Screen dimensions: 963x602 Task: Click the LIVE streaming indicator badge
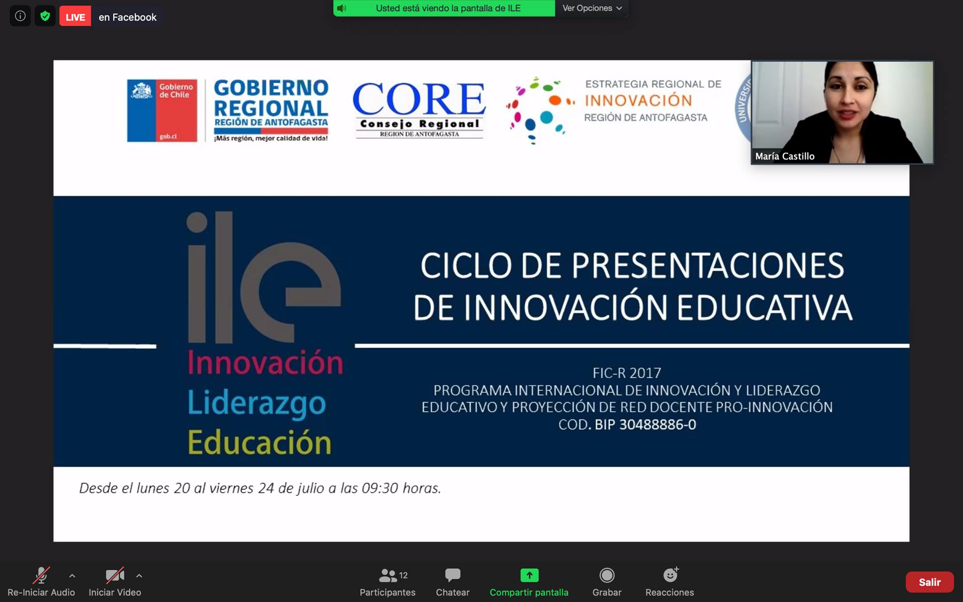75,17
